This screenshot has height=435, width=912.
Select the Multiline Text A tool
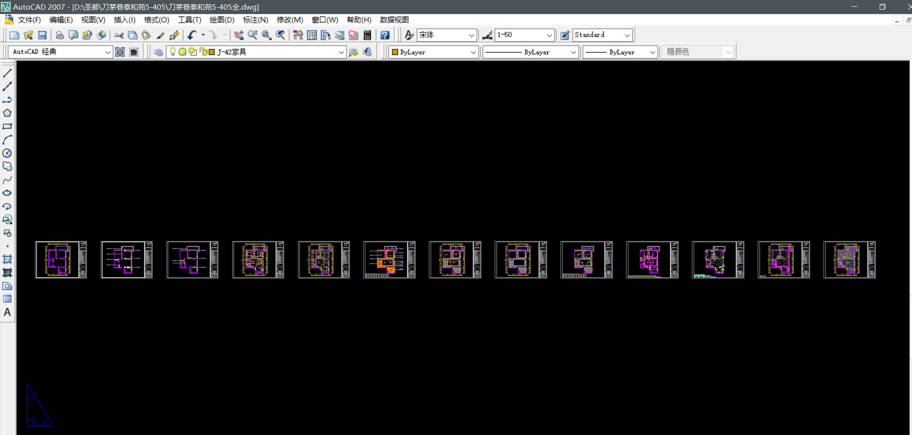(7, 312)
